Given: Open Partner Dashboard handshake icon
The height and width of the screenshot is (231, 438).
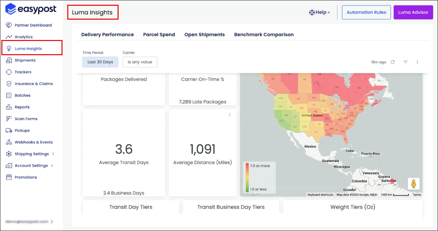Looking at the screenshot, I should (9, 25).
